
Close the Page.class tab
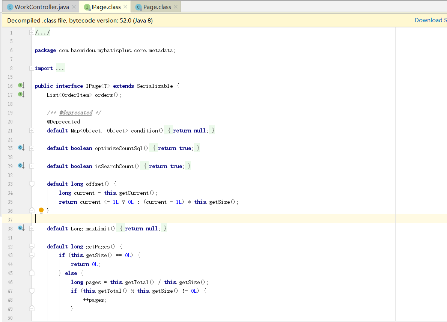pyautogui.click(x=176, y=7)
